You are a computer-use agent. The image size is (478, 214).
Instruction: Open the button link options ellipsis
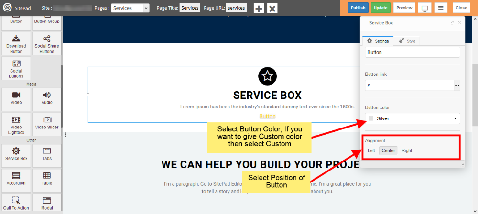click(456, 86)
